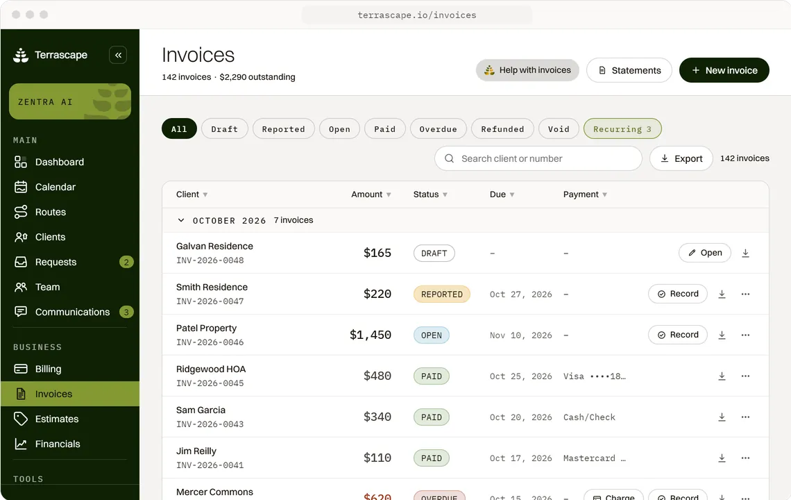Open the Galvan Residence draft invoice
Image resolution: width=791 pixels, height=500 pixels.
click(705, 253)
